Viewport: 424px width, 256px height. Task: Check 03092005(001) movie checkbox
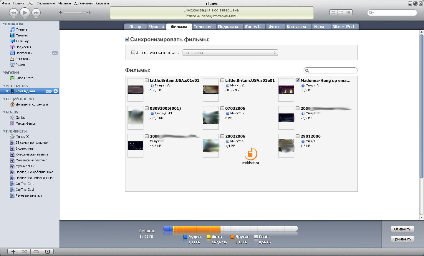click(x=147, y=108)
